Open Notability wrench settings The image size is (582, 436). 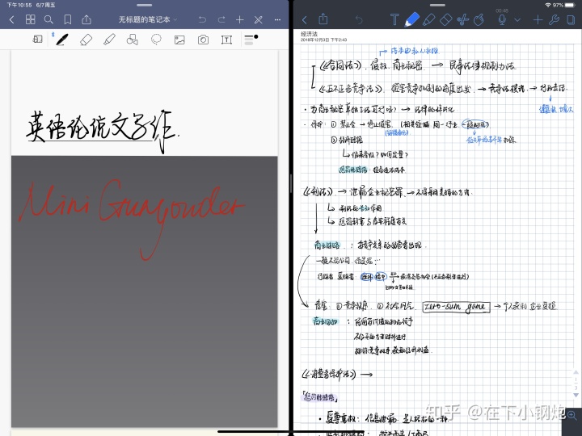tap(555, 19)
